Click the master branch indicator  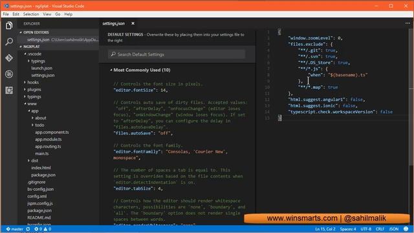(15, 229)
